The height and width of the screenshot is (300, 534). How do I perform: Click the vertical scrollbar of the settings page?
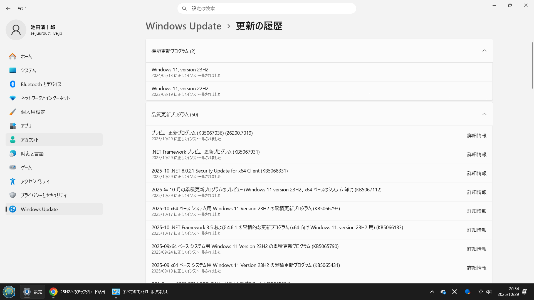[532, 65]
